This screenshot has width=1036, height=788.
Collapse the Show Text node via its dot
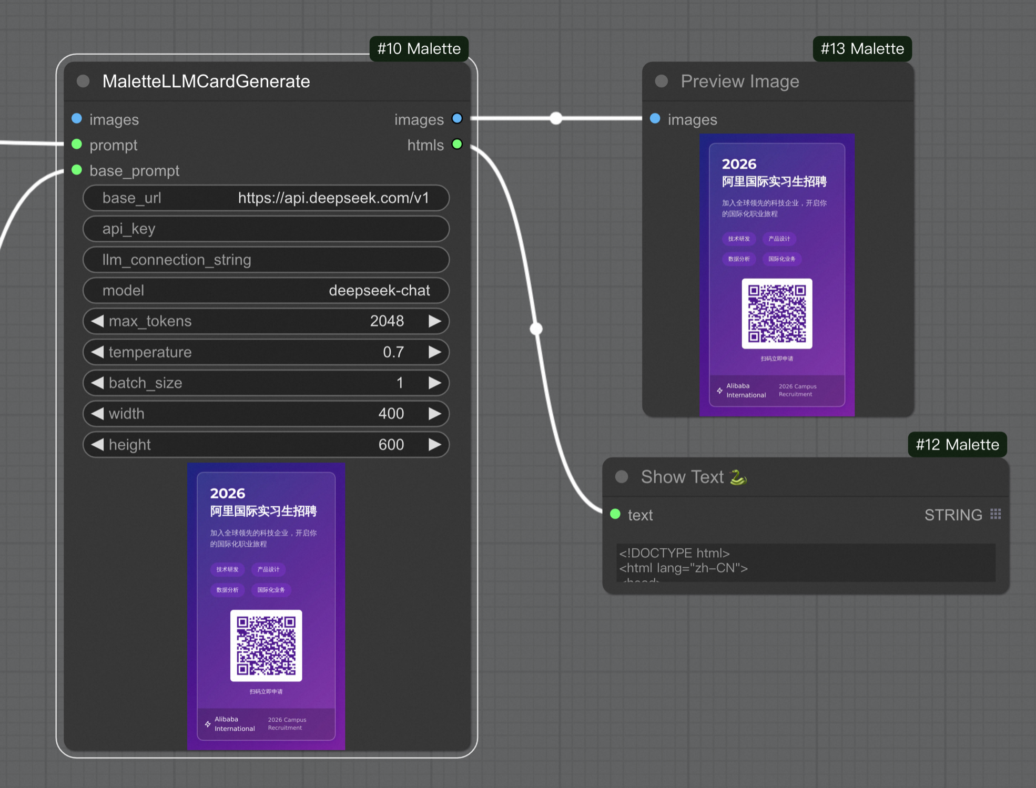point(622,477)
